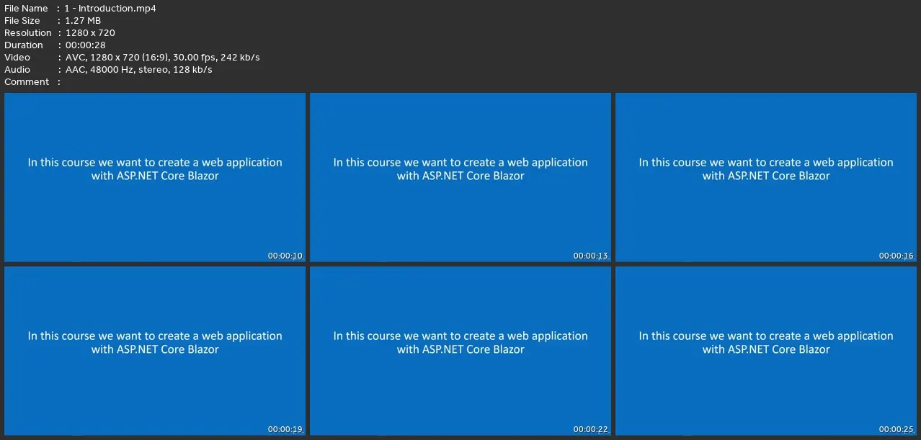Select the thumbnail frame at 00:00:13
The width and height of the screenshot is (921, 440).
click(x=460, y=177)
